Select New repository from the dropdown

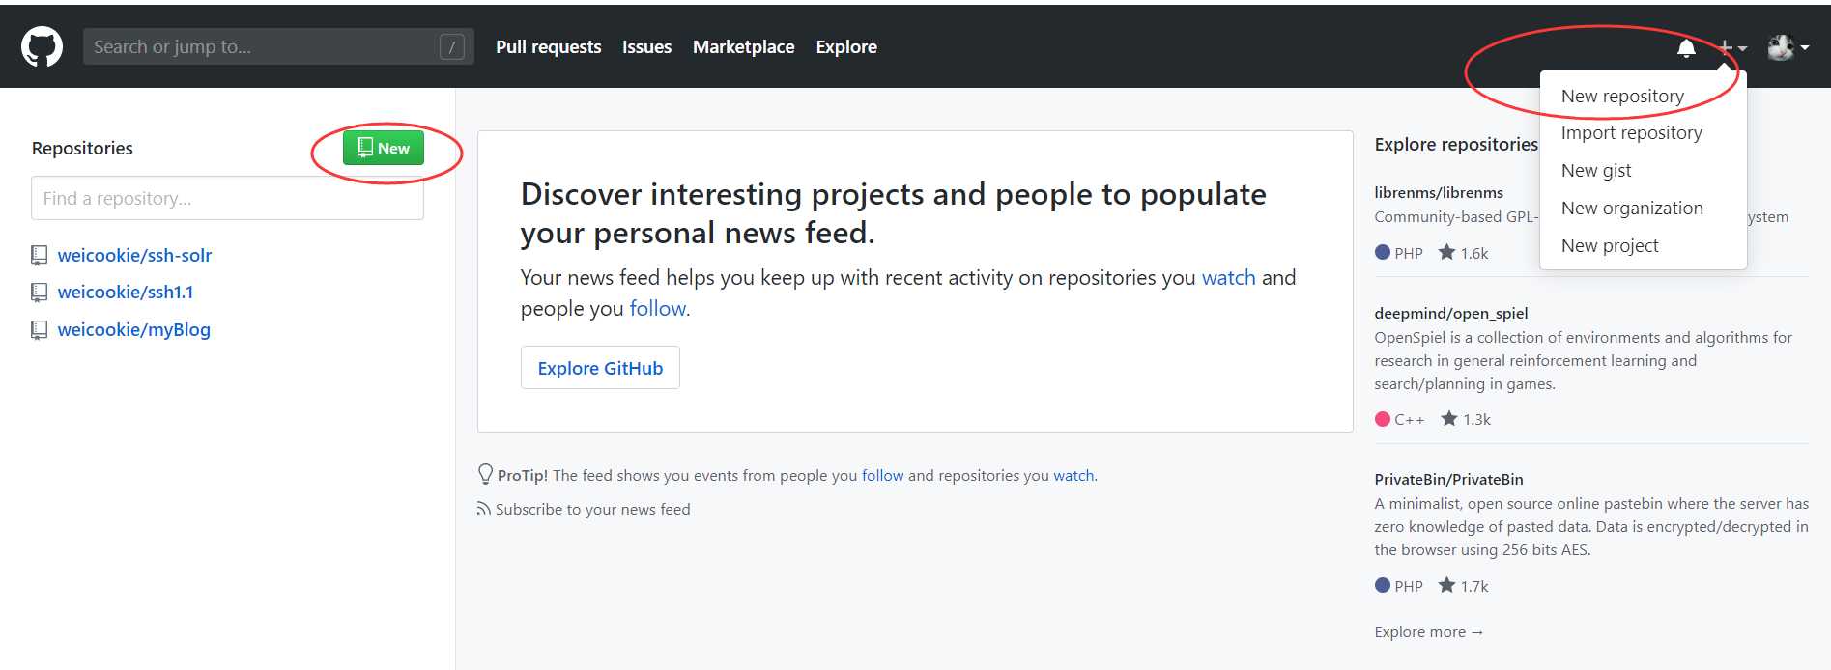click(x=1622, y=96)
